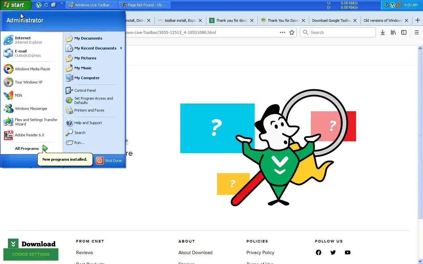The width and height of the screenshot is (423, 264).
Task: Click the Start button
Action: (16, 5)
